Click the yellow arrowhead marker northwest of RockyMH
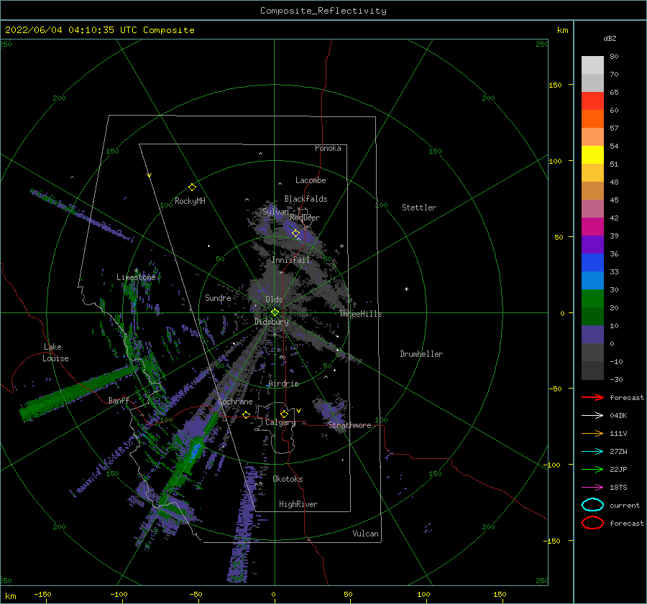This screenshot has height=604, width=647. [x=150, y=175]
